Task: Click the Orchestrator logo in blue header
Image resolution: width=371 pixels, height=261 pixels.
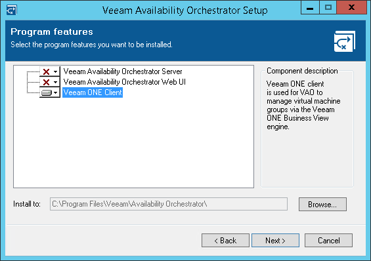Action: pos(345,41)
